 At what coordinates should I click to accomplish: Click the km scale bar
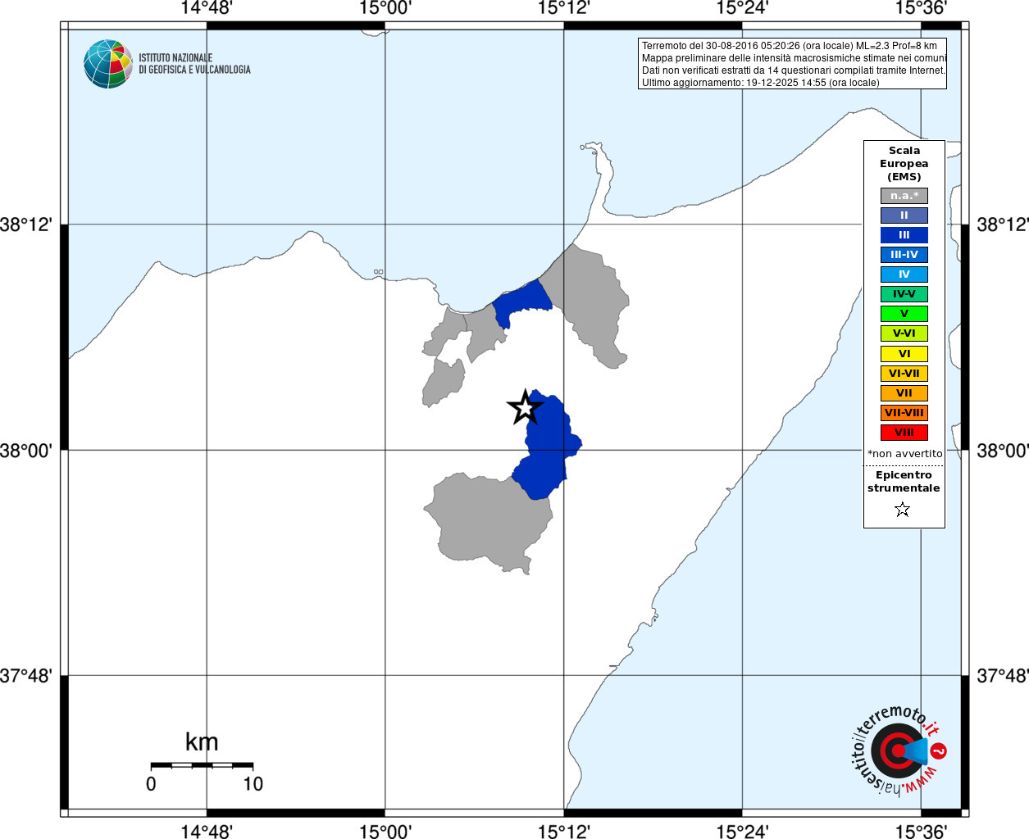coord(202,765)
